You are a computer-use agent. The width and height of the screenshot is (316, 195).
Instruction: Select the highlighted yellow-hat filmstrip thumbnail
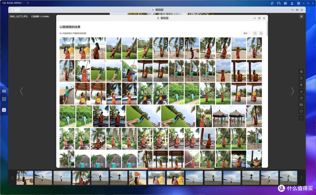[156, 178]
